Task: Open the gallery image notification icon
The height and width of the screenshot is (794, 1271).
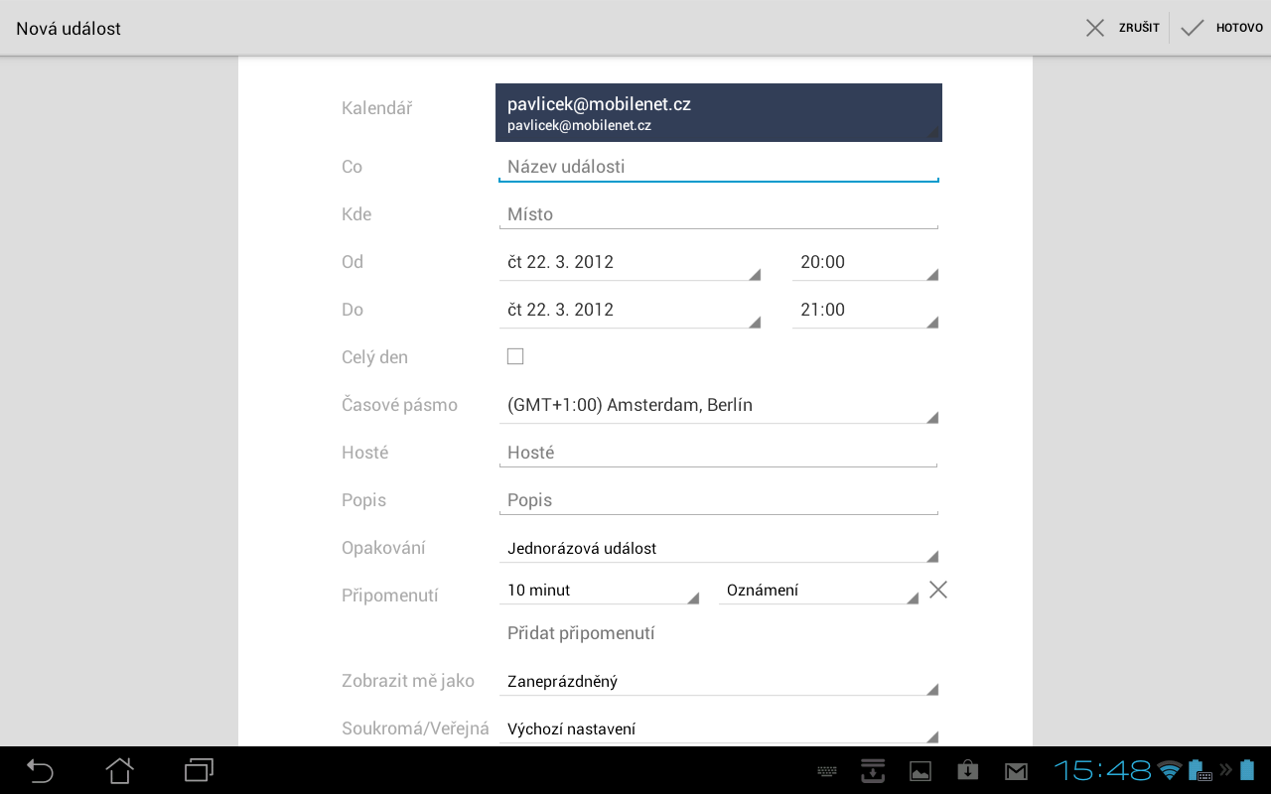Action: point(919,770)
